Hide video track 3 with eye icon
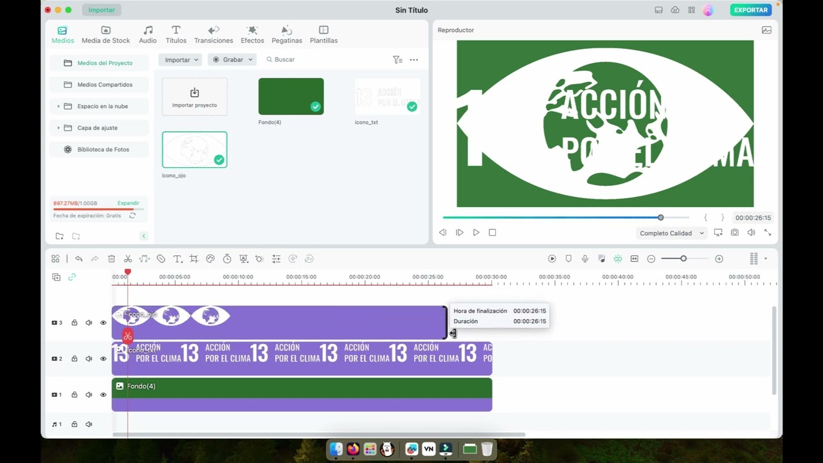This screenshot has height=463, width=823. point(103,323)
